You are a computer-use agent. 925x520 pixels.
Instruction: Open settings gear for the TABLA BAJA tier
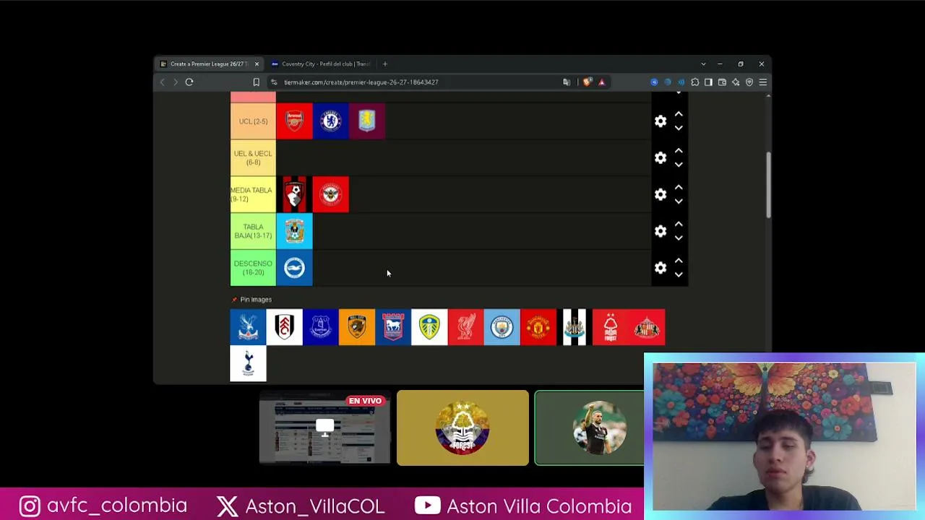click(661, 231)
